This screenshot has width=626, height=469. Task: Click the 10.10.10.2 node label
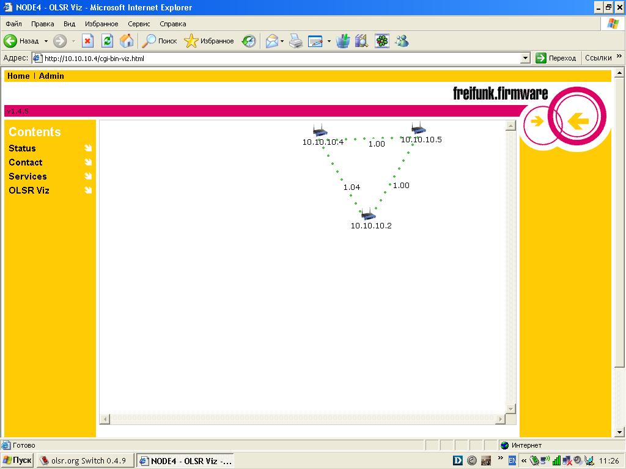coord(371,226)
